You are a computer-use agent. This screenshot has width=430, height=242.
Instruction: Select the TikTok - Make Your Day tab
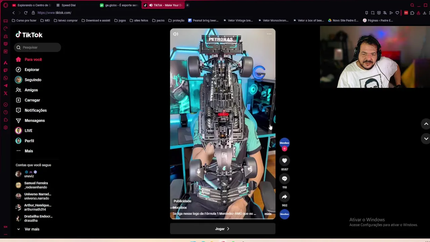[x=164, y=5]
